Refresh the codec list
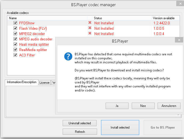Screen dimensions: 184x139 click(79, 132)
